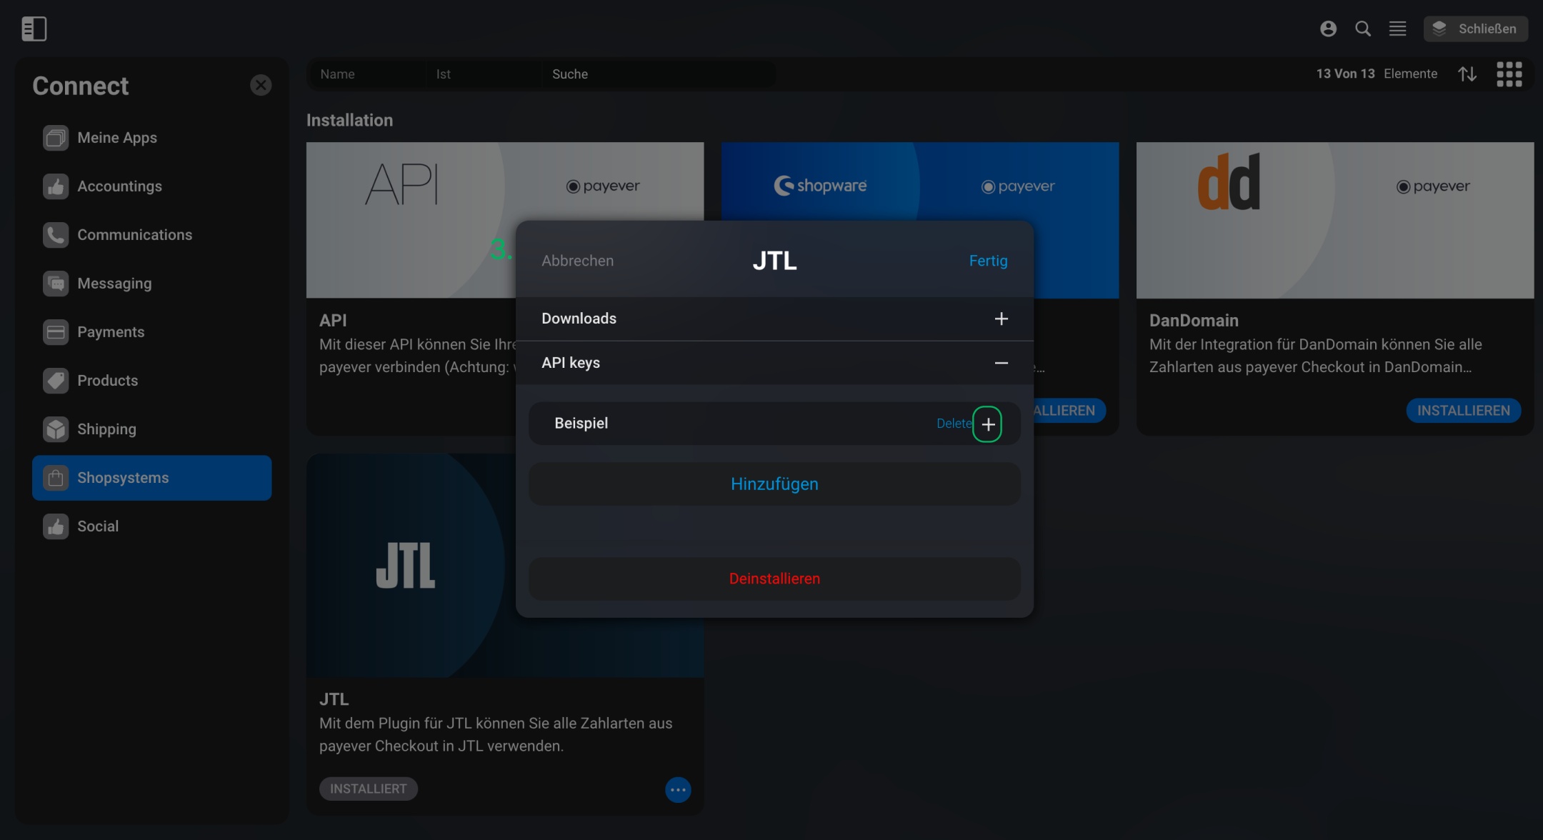Click the Meine Apps icon
This screenshot has width=1543, height=840.
coord(56,138)
